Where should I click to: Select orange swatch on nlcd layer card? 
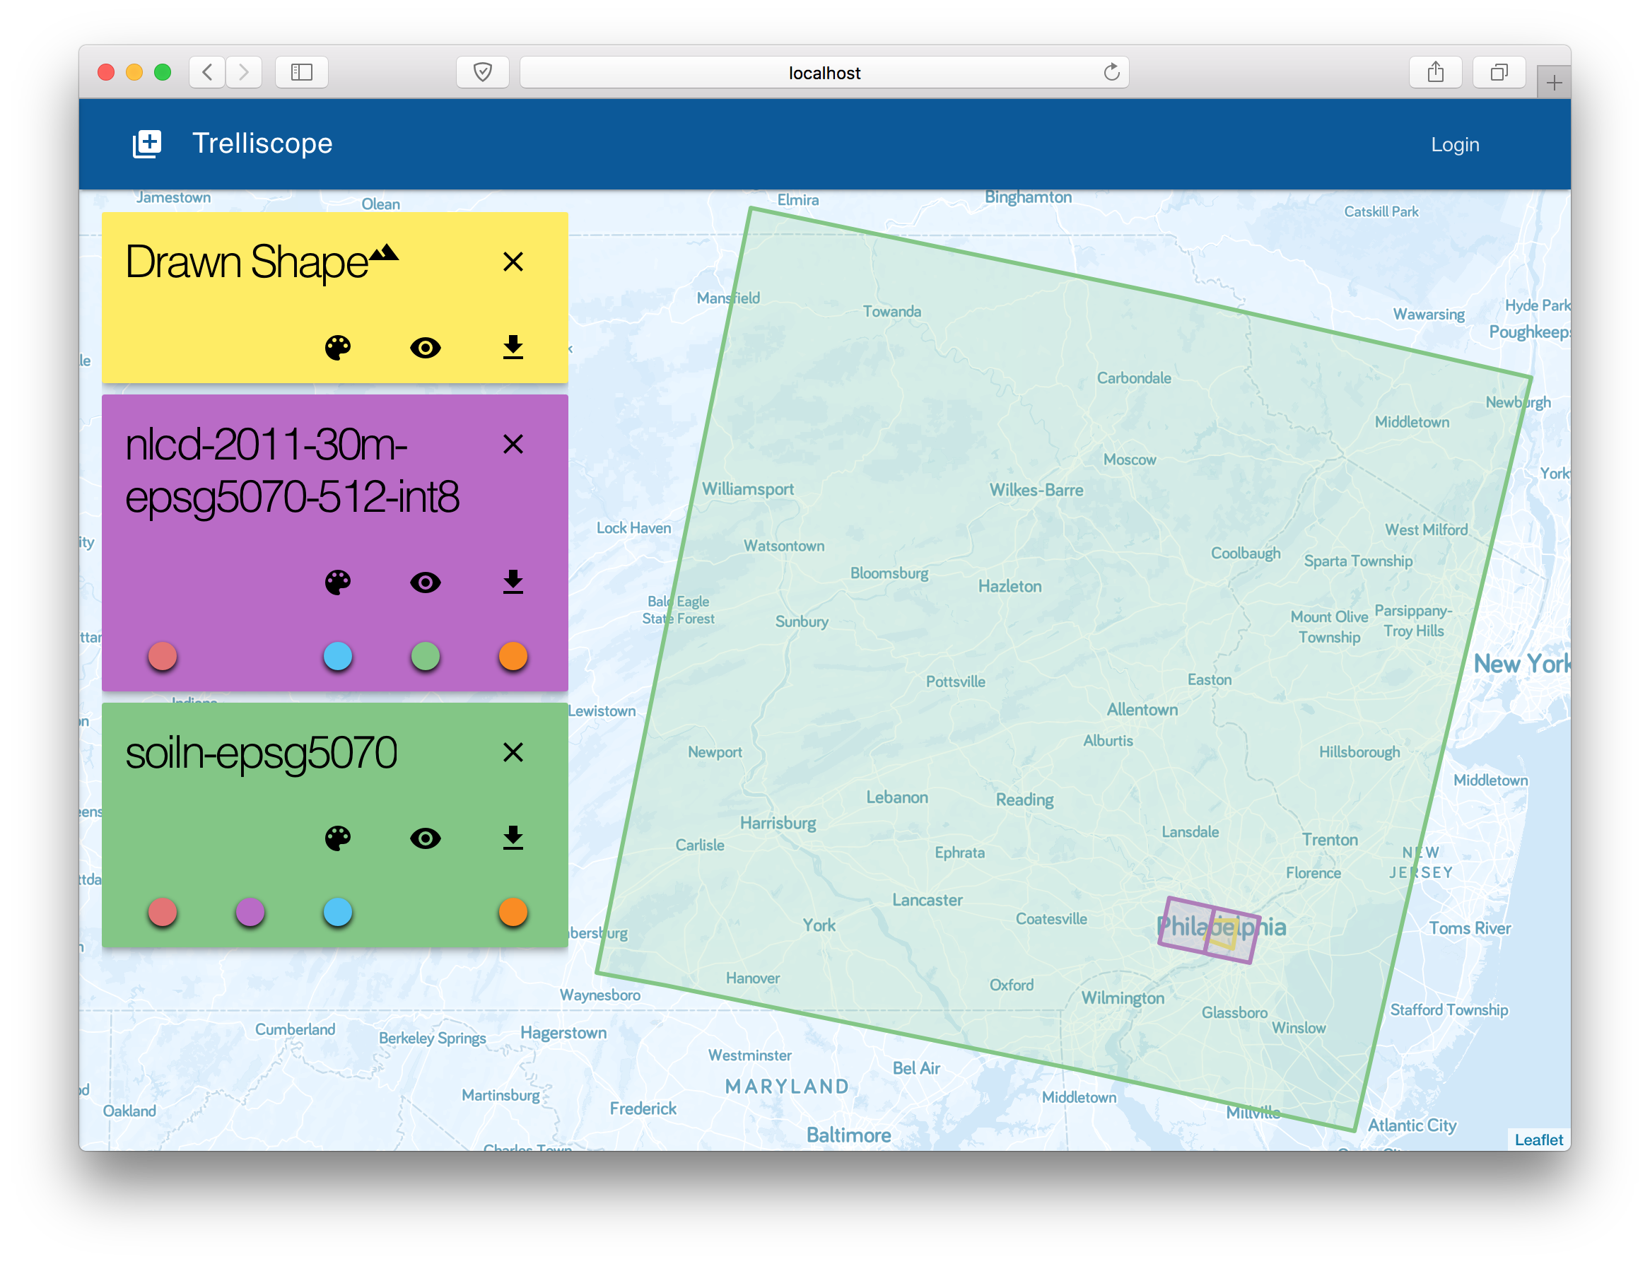point(513,656)
